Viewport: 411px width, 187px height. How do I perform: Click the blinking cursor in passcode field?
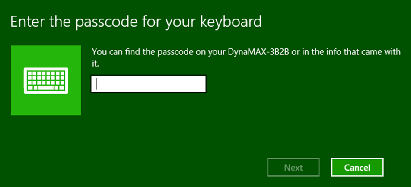pos(97,84)
